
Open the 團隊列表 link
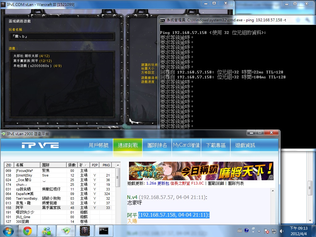click(236, 183)
